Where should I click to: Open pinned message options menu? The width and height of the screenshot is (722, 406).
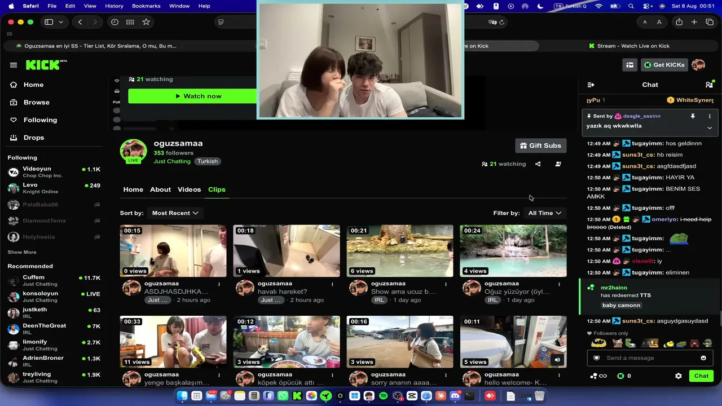[710, 116]
